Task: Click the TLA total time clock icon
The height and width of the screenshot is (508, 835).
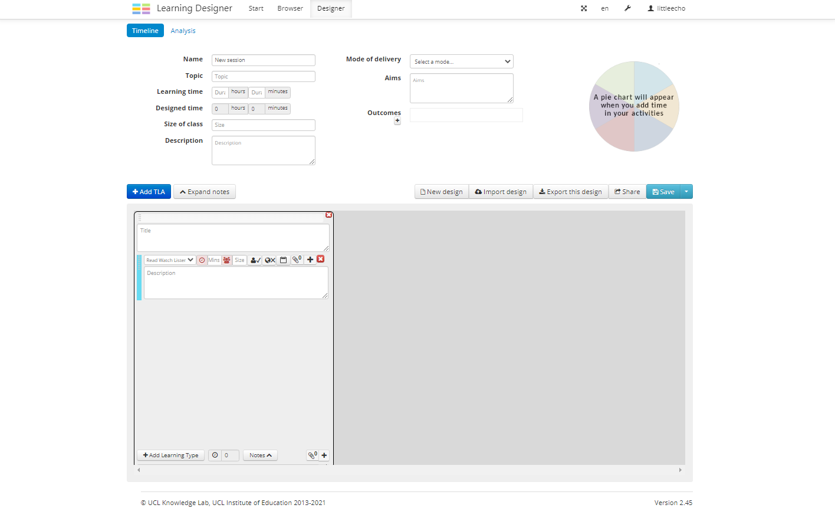Action: coord(215,455)
